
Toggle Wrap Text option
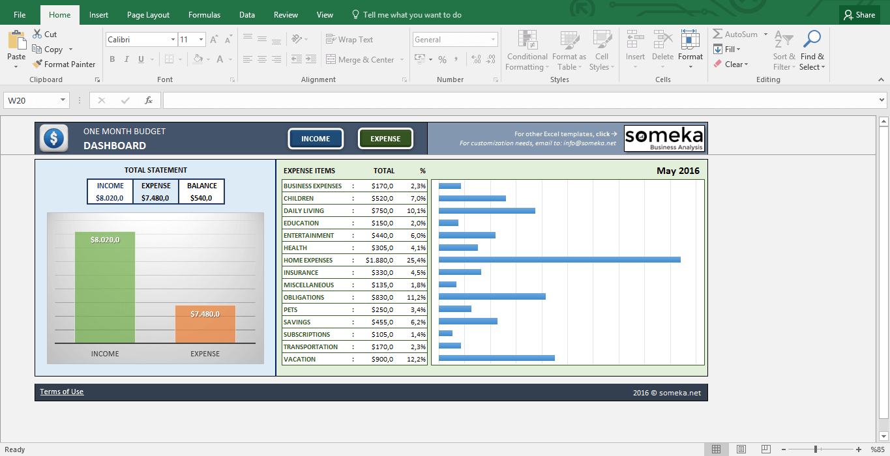coord(349,40)
